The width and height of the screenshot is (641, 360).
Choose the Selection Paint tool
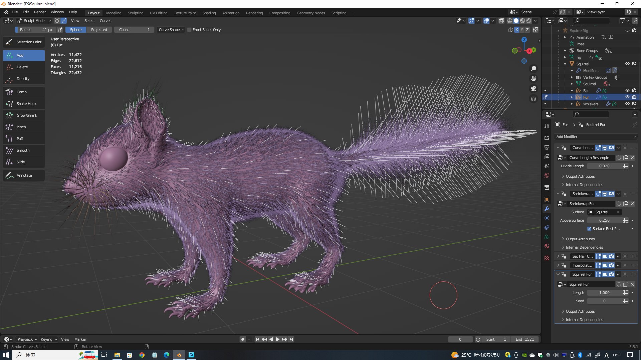24,42
